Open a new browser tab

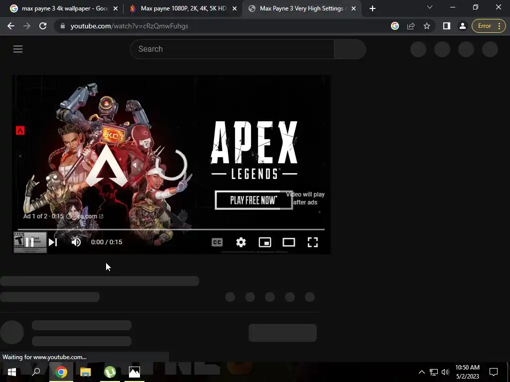373,8
